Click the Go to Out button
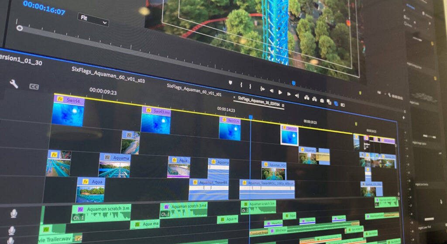Screen dimensions: 447x244 click(297, 96)
